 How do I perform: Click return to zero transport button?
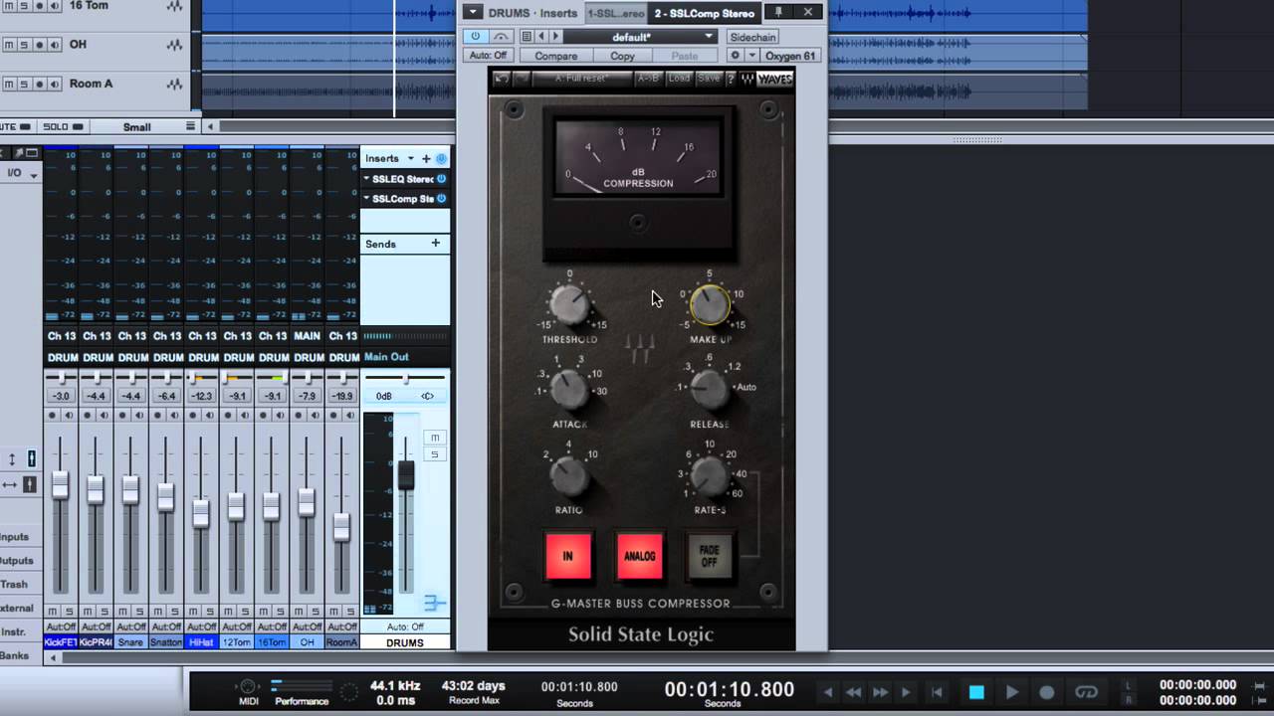click(x=937, y=692)
